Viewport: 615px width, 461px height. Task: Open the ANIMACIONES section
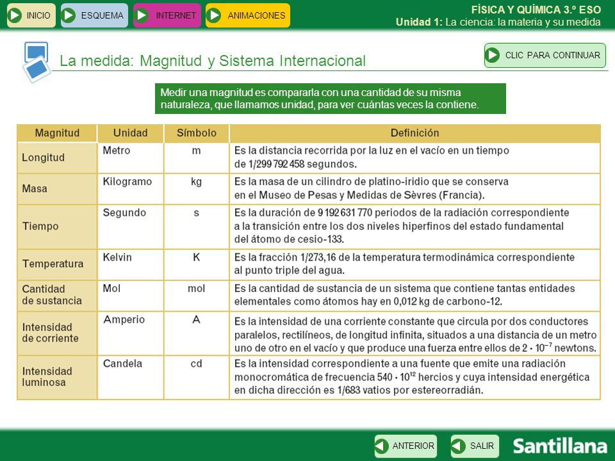[x=248, y=15]
